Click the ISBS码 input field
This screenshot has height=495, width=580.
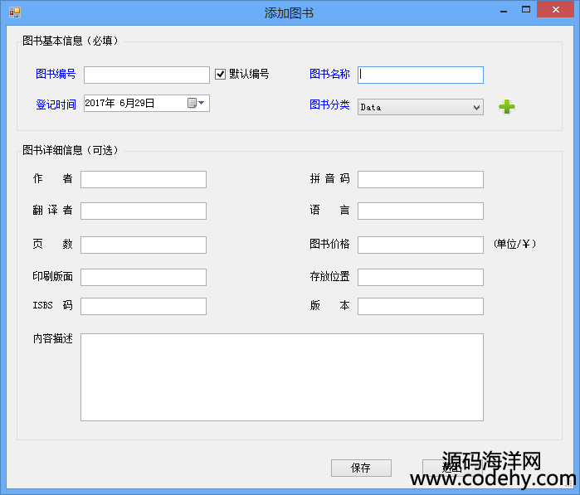click(x=143, y=306)
